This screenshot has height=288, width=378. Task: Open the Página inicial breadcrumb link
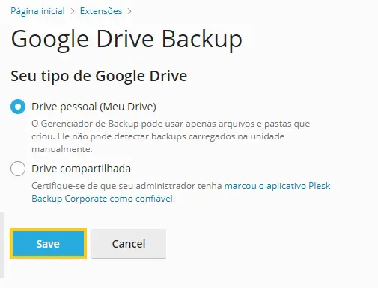(37, 11)
